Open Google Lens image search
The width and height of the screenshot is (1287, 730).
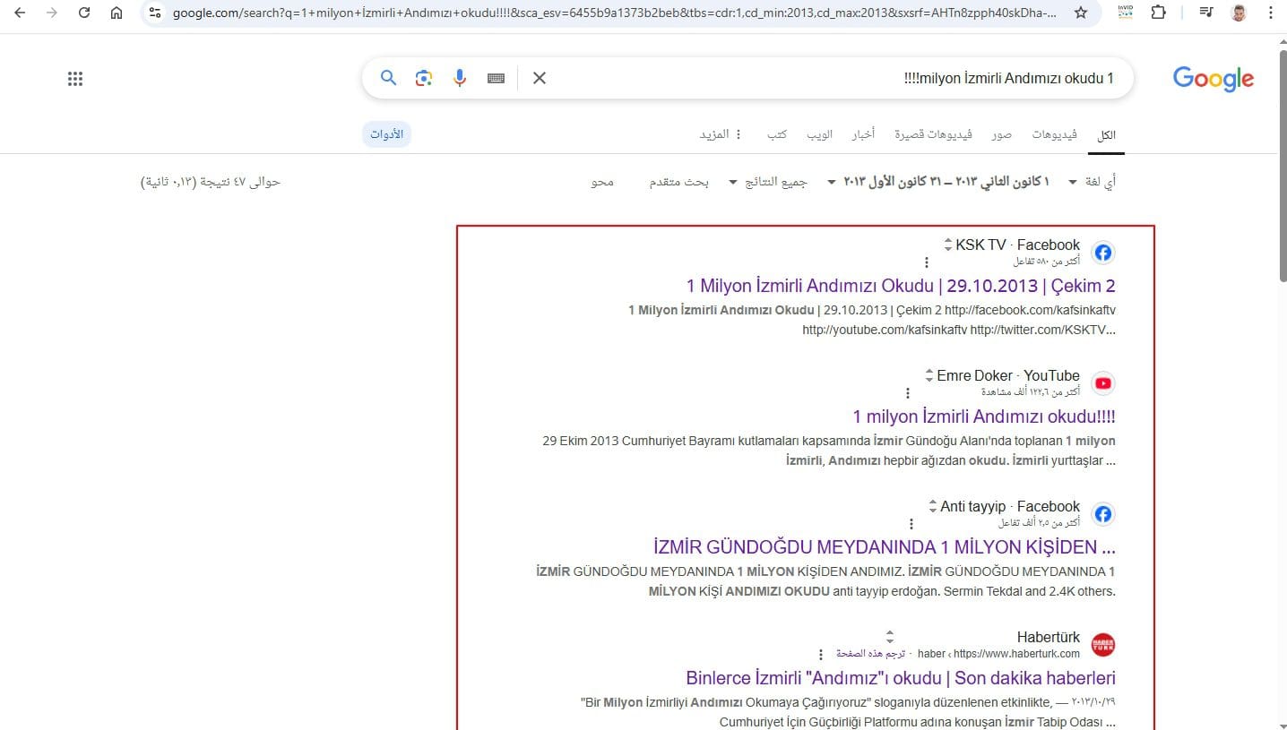(x=424, y=78)
